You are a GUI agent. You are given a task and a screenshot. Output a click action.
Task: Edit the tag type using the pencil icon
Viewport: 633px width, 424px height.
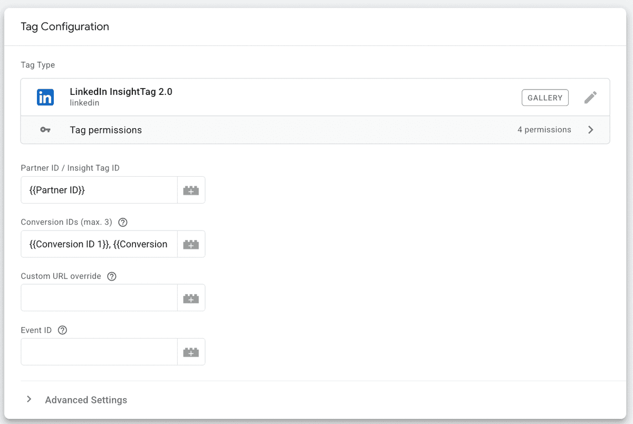(x=590, y=97)
